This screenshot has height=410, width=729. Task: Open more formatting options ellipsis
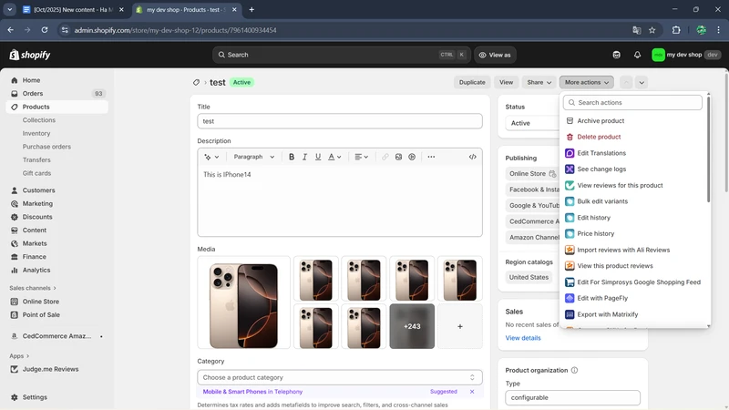pos(431,157)
